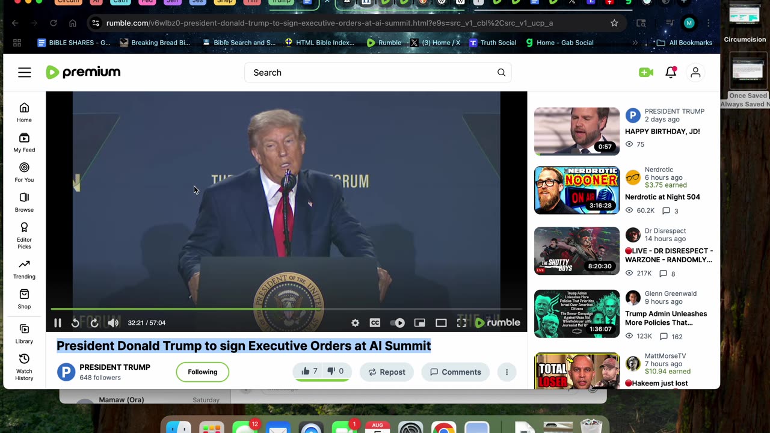Click the Rumble premium logo

click(x=83, y=72)
